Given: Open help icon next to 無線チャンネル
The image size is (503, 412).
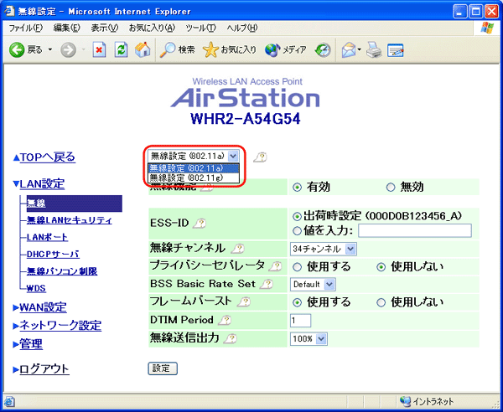Looking at the screenshot, I should point(238,249).
